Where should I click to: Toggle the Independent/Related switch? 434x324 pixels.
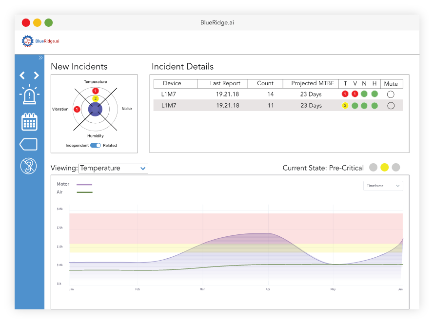[x=96, y=145]
